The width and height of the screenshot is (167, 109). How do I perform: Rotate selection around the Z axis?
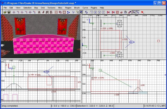(34, 12)
